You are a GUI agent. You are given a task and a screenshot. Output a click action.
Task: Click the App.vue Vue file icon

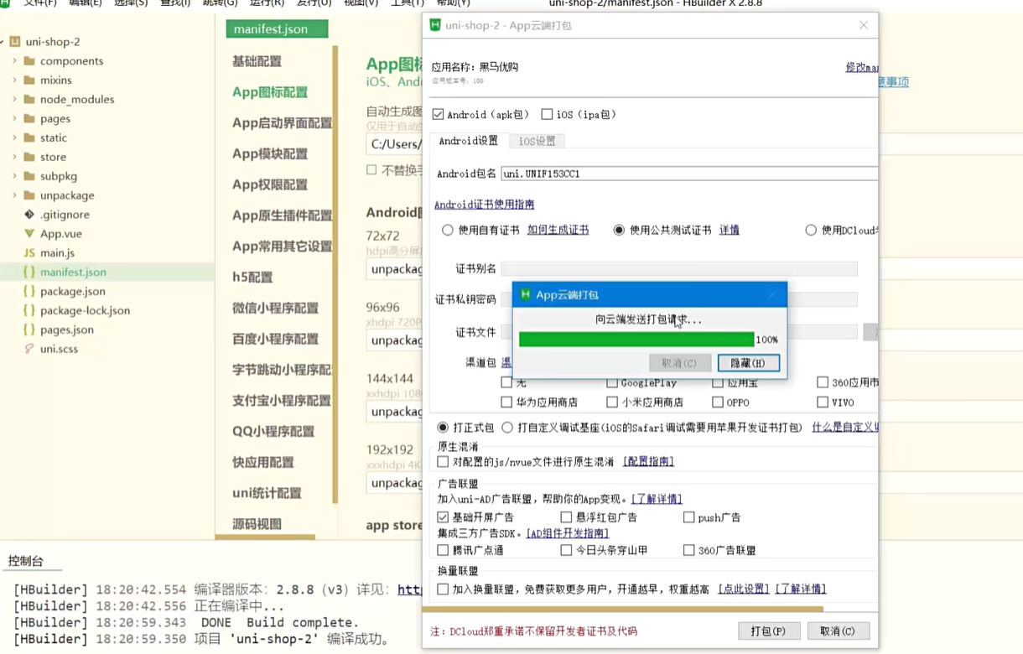(29, 234)
